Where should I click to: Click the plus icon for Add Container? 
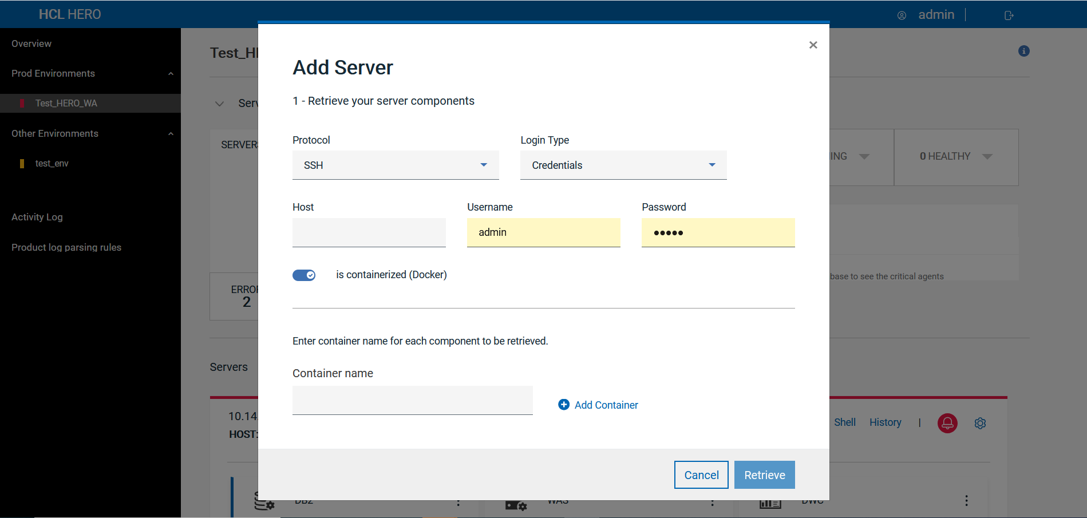click(564, 405)
